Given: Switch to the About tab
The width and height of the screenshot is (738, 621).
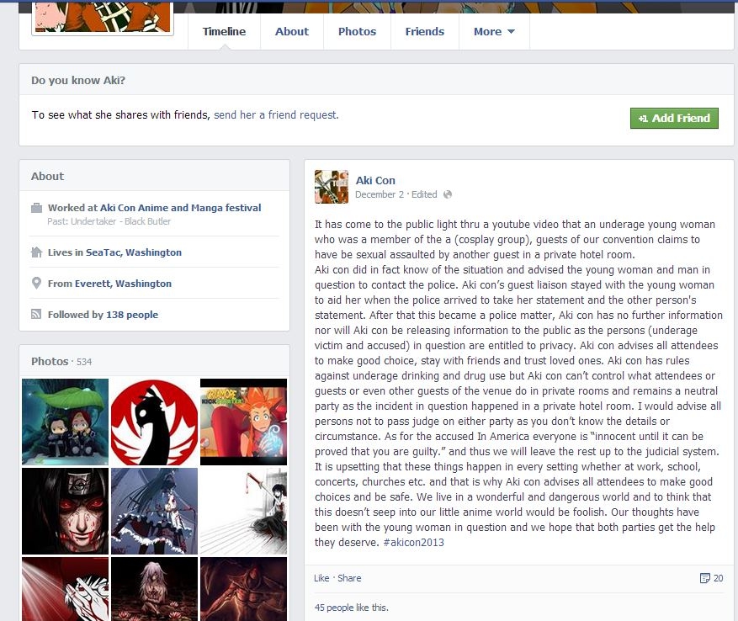Looking at the screenshot, I should click(292, 31).
